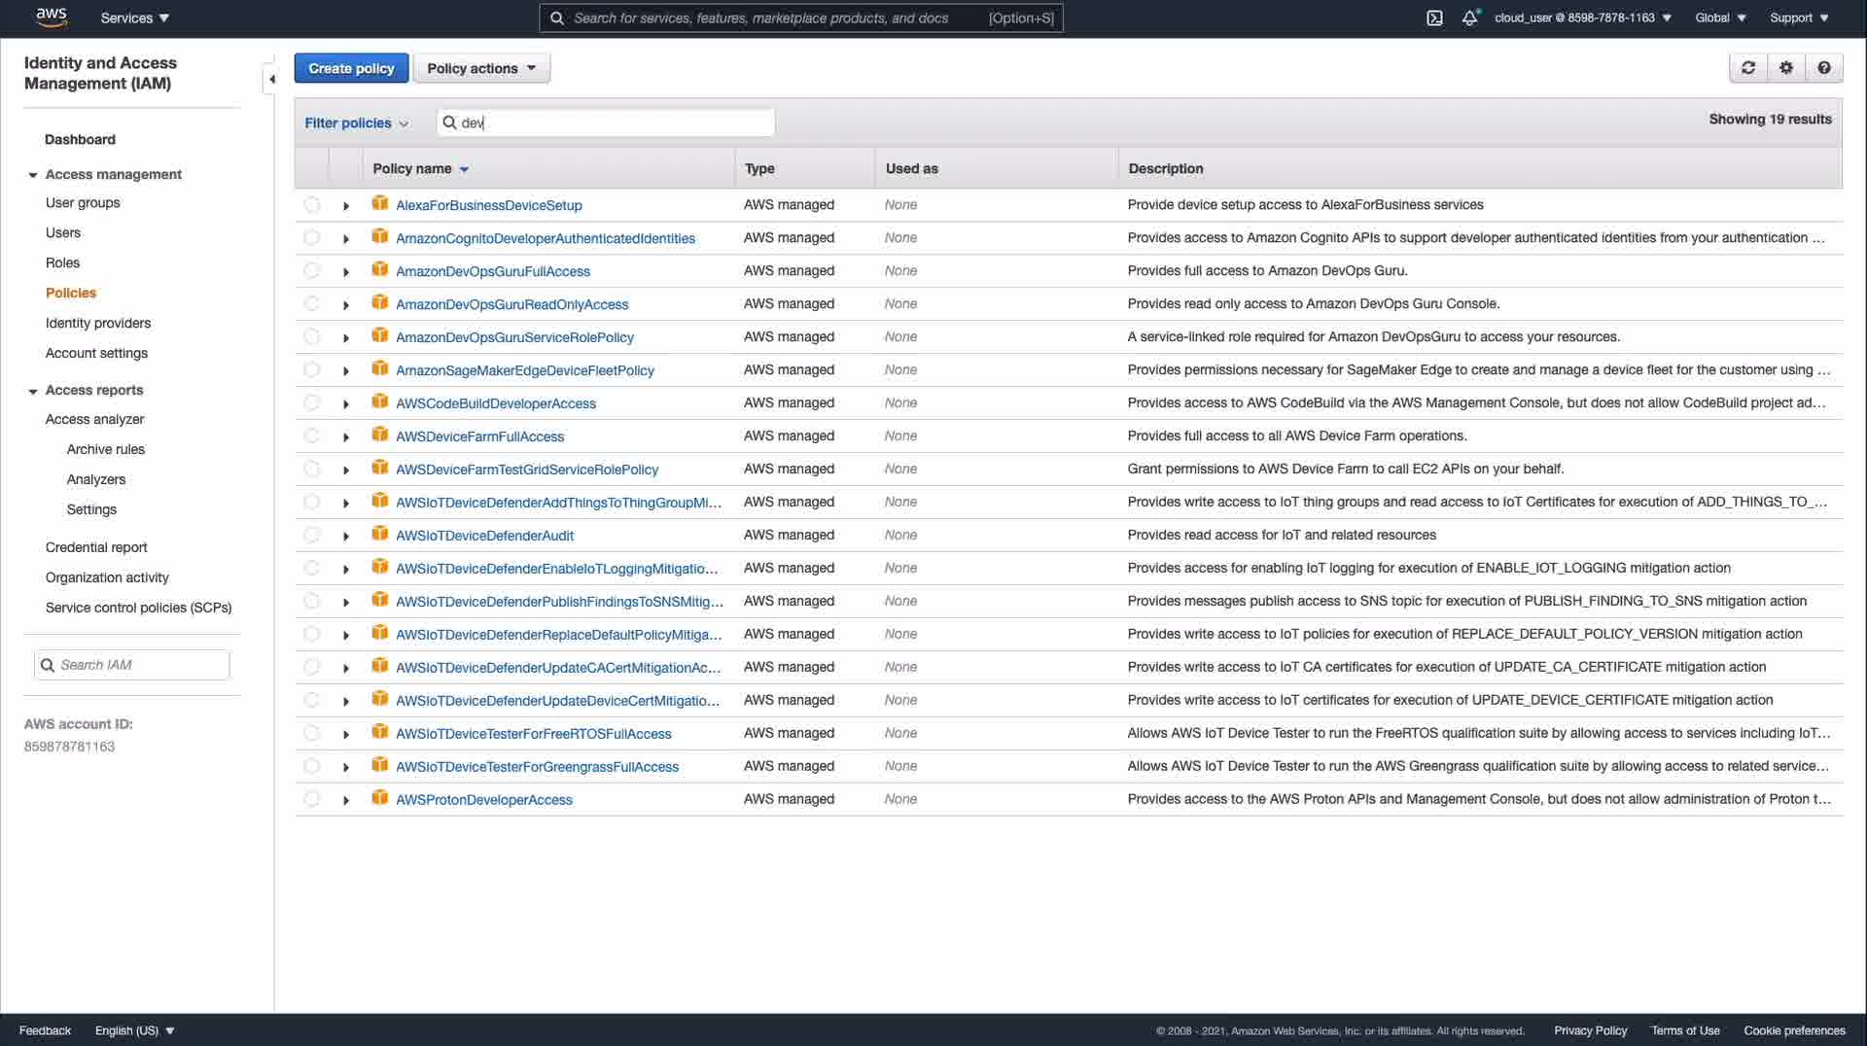Open the cloud_user account menu
The image size is (1867, 1046).
click(1583, 17)
